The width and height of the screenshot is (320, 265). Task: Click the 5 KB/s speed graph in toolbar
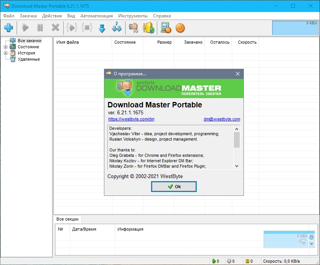tap(295, 28)
